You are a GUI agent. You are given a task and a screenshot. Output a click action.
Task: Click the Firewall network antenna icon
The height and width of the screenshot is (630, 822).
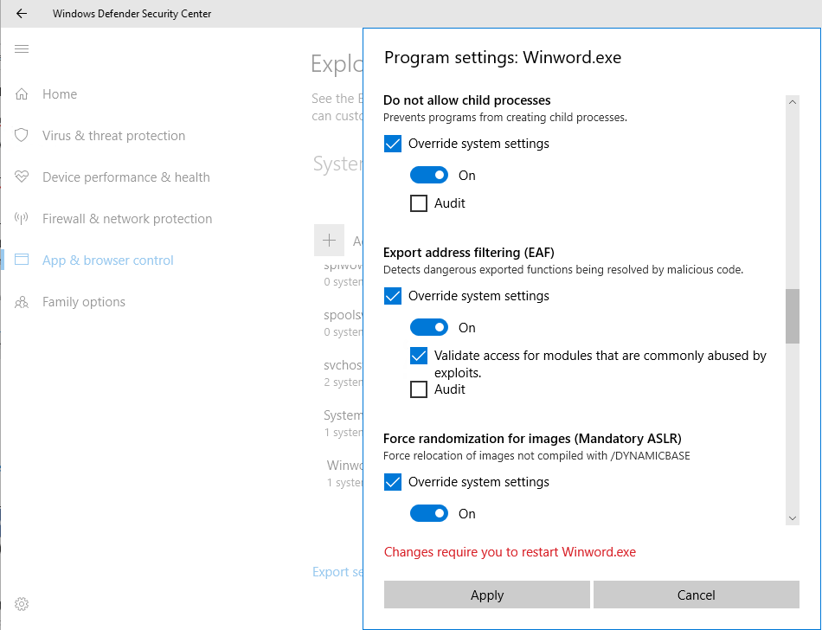click(22, 219)
